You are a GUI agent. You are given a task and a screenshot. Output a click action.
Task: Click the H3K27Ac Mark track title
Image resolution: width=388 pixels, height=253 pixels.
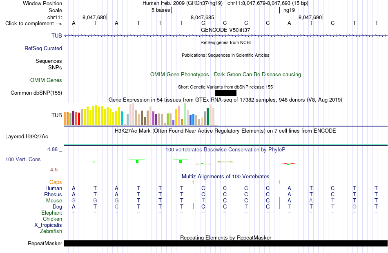point(225,131)
